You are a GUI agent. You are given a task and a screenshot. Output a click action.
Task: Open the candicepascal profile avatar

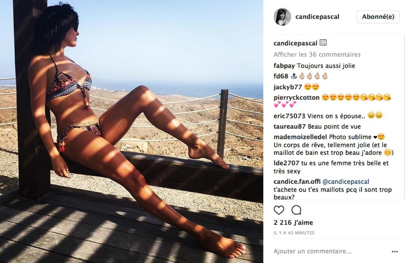point(282,17)
